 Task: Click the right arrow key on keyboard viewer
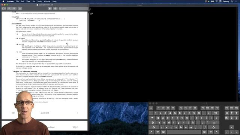point(237,132)
